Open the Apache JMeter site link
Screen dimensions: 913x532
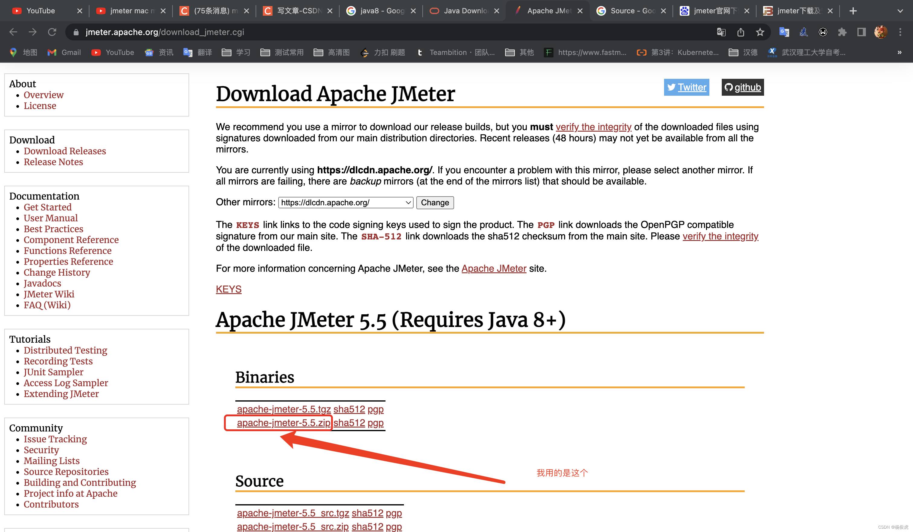494,268
